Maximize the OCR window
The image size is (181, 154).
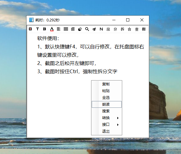pos(128,20)
